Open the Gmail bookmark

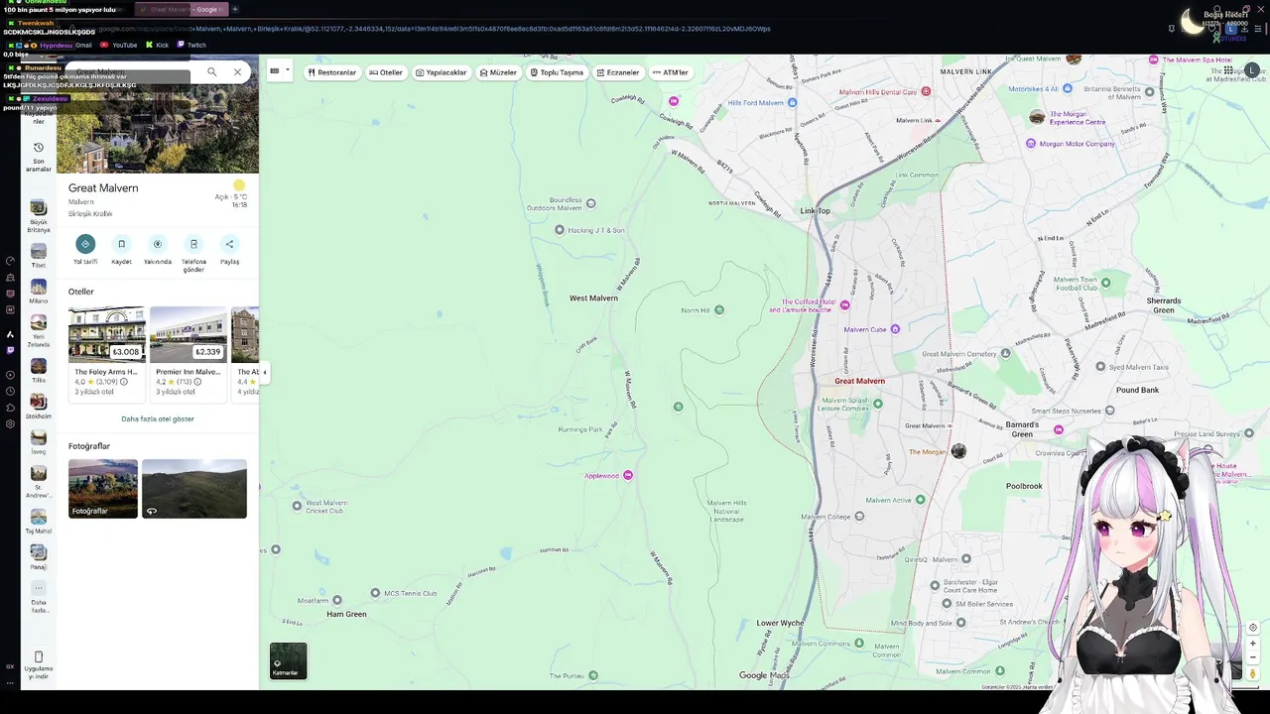[83, 45]
